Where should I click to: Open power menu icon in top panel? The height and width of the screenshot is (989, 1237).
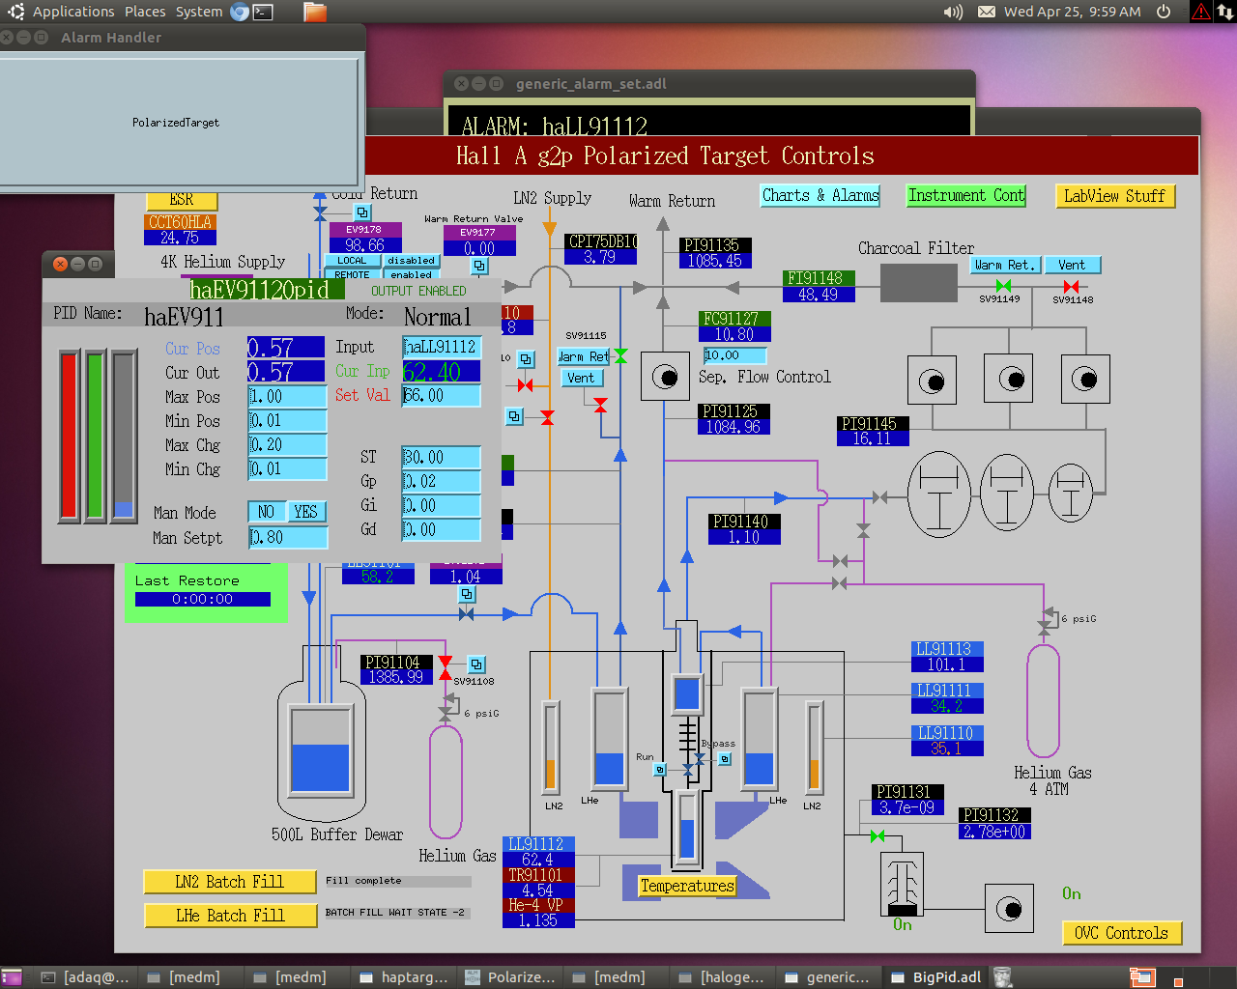(1164, 12)
